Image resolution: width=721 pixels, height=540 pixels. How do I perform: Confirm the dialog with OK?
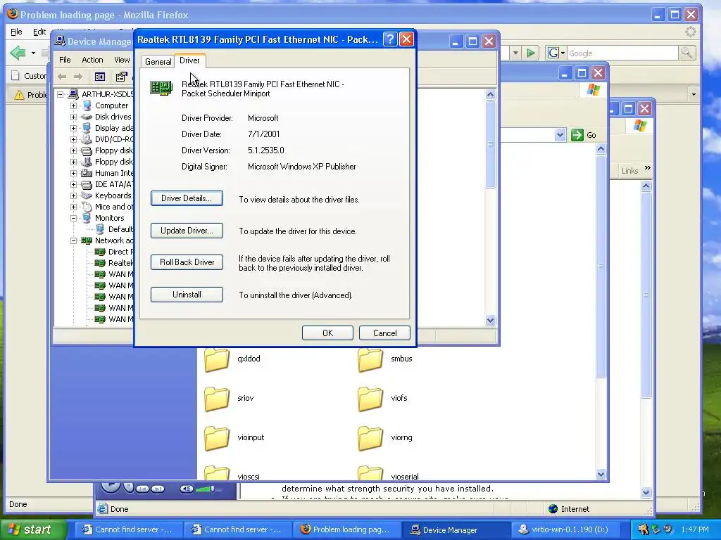point(327,333)
